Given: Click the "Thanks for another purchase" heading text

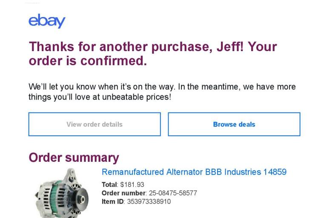Looking at the screenshot, I should pos(119,46).
